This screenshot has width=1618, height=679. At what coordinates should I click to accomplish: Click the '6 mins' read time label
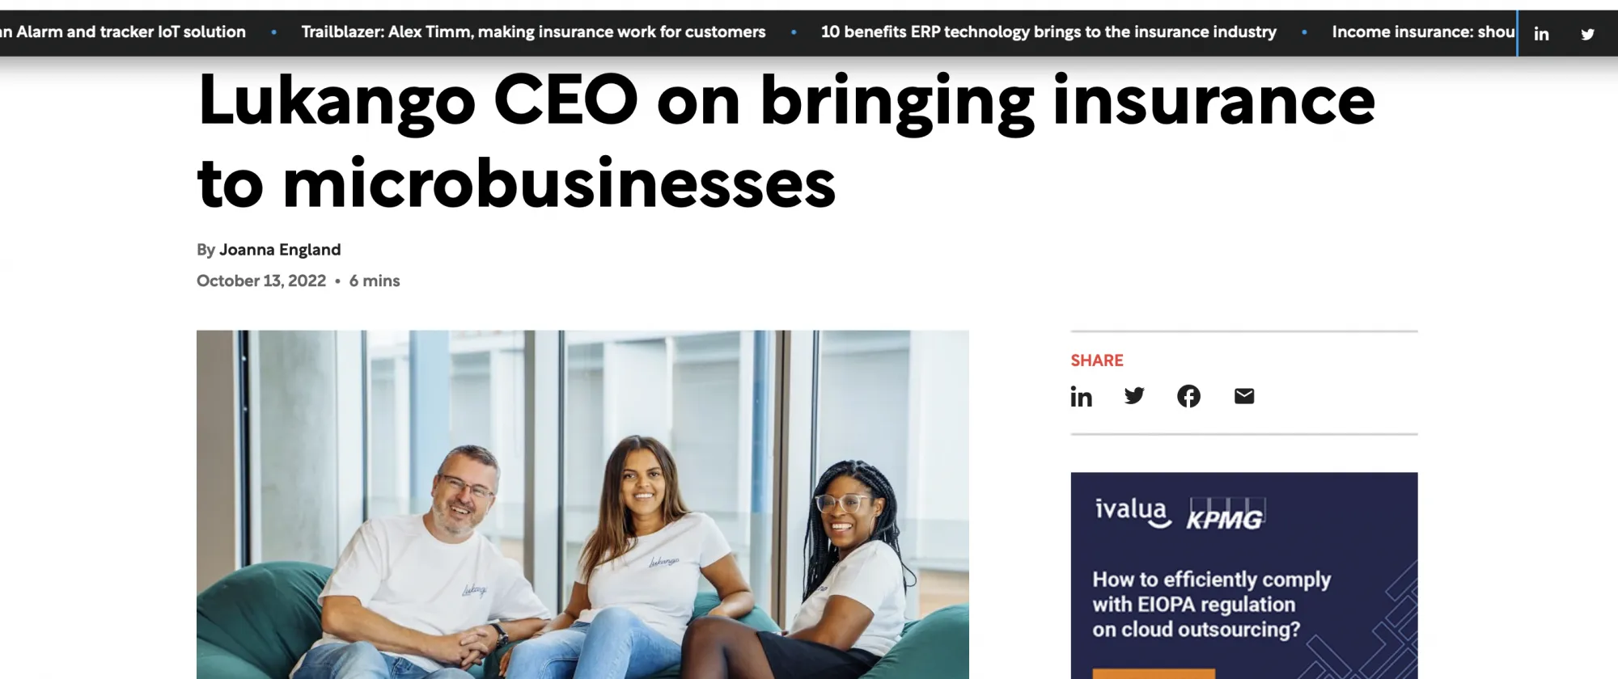(x=374, y=280)
